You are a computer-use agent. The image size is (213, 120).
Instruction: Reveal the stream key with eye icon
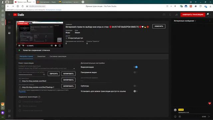[x=44, y=74]
